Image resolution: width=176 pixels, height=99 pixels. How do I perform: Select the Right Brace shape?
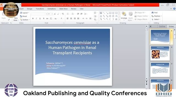(x=113, y=19)
